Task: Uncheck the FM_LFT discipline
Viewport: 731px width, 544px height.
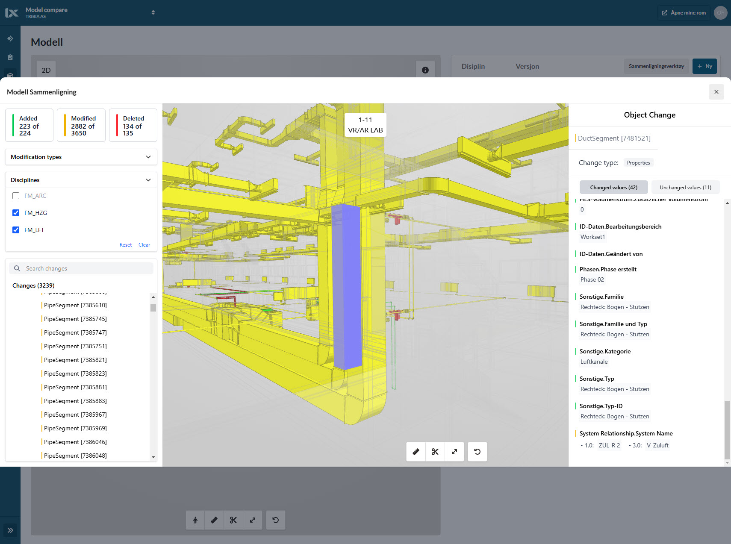Action: pos(16,230)
